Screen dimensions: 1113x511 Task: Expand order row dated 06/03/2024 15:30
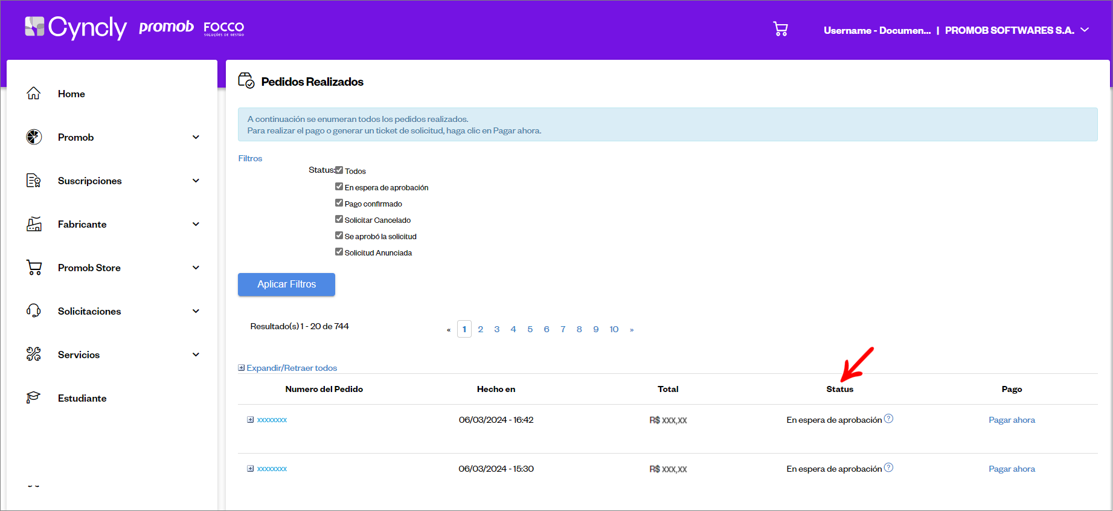pyautogui.click(x=250, y=469)
